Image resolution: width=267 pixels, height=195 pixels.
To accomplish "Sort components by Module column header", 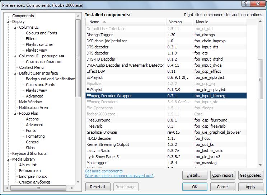I will [x=202, y=22].
